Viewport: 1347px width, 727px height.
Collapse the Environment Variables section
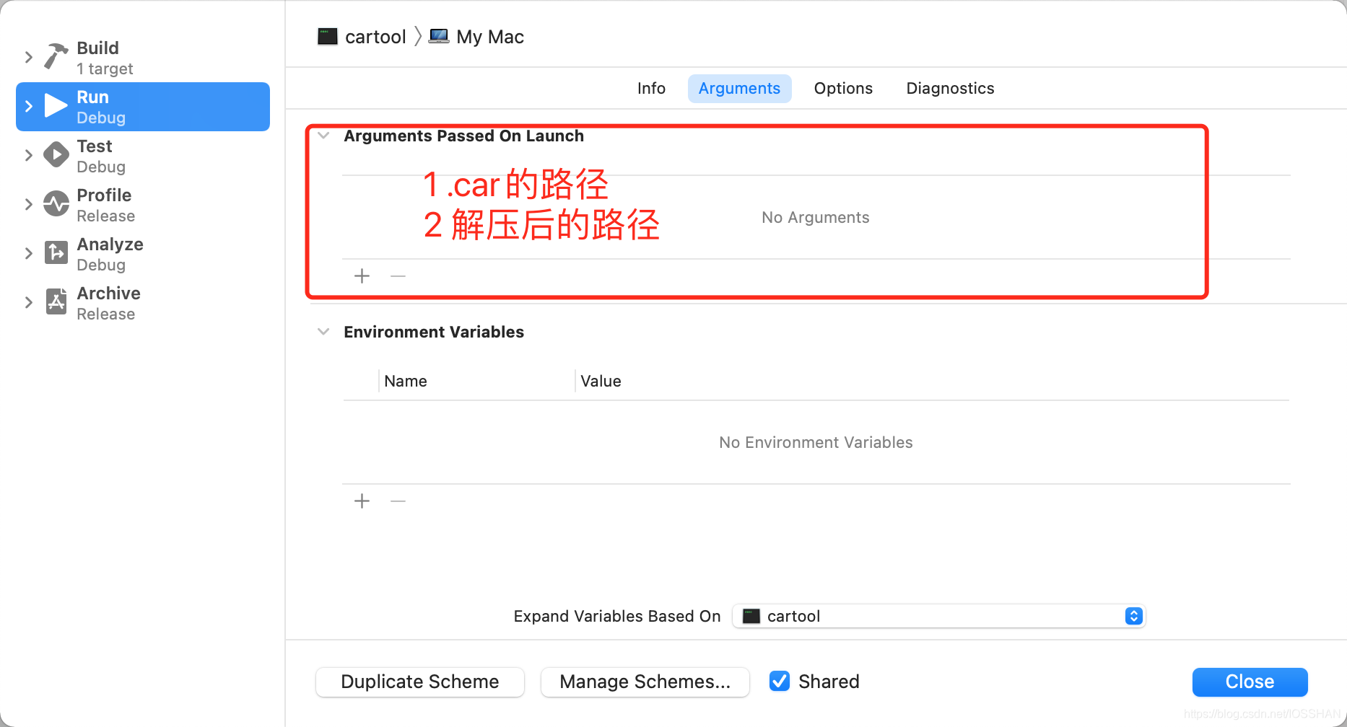323,331
